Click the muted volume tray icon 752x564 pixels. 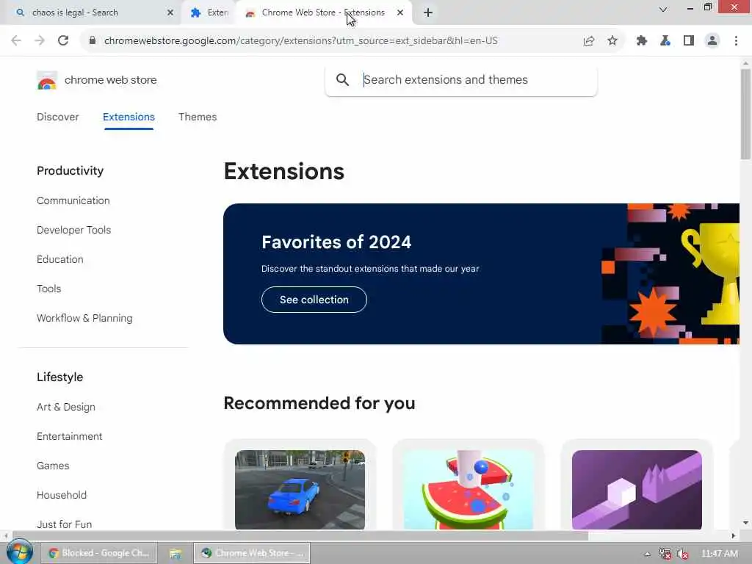(x=682, y=554)
